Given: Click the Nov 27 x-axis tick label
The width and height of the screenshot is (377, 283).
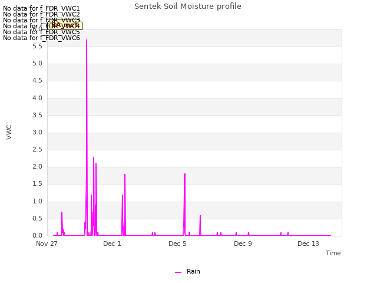Looking at the screenshot, I should (47, 243).
